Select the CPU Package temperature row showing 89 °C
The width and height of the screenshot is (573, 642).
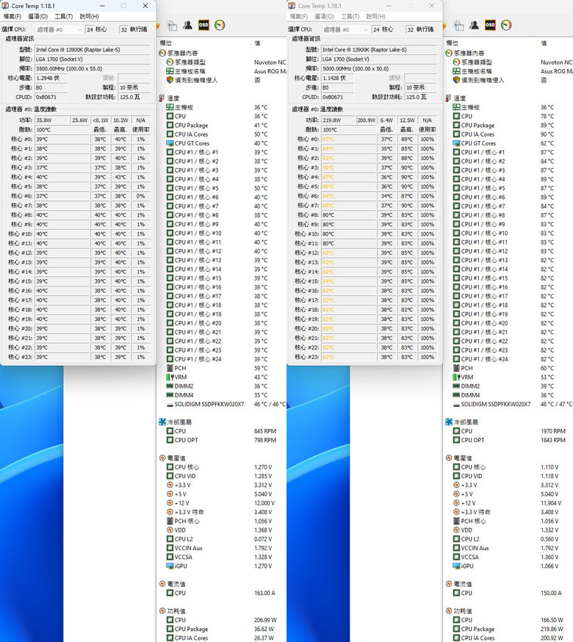[507, 126]
